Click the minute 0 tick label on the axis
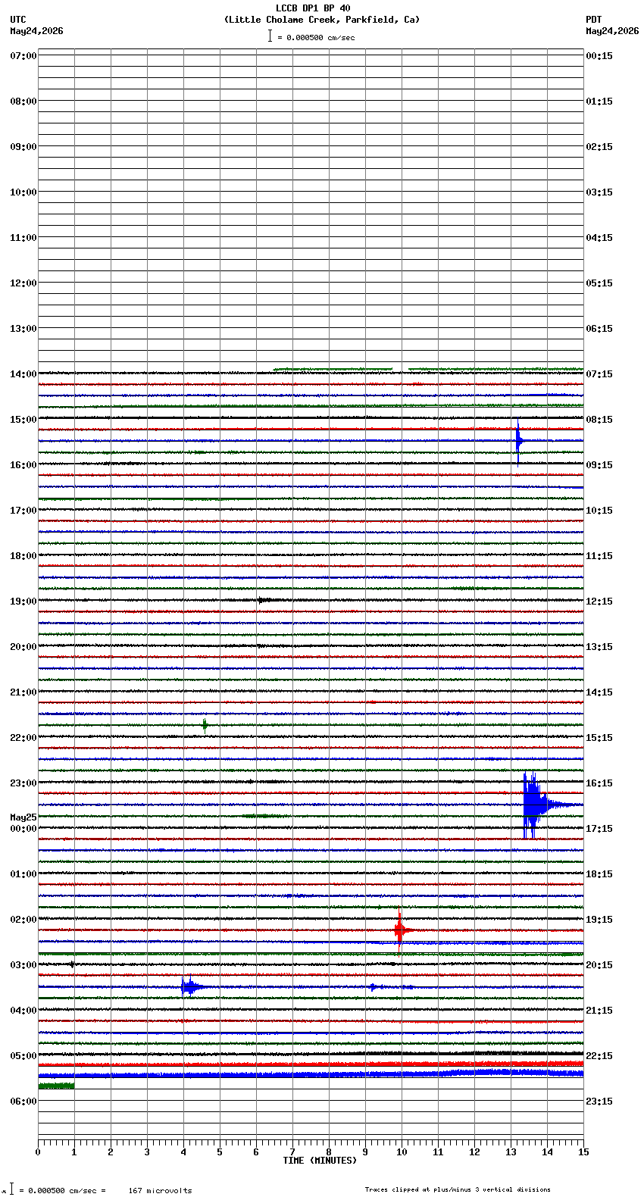The image size is (644, 1200). tap(38, 1152)
